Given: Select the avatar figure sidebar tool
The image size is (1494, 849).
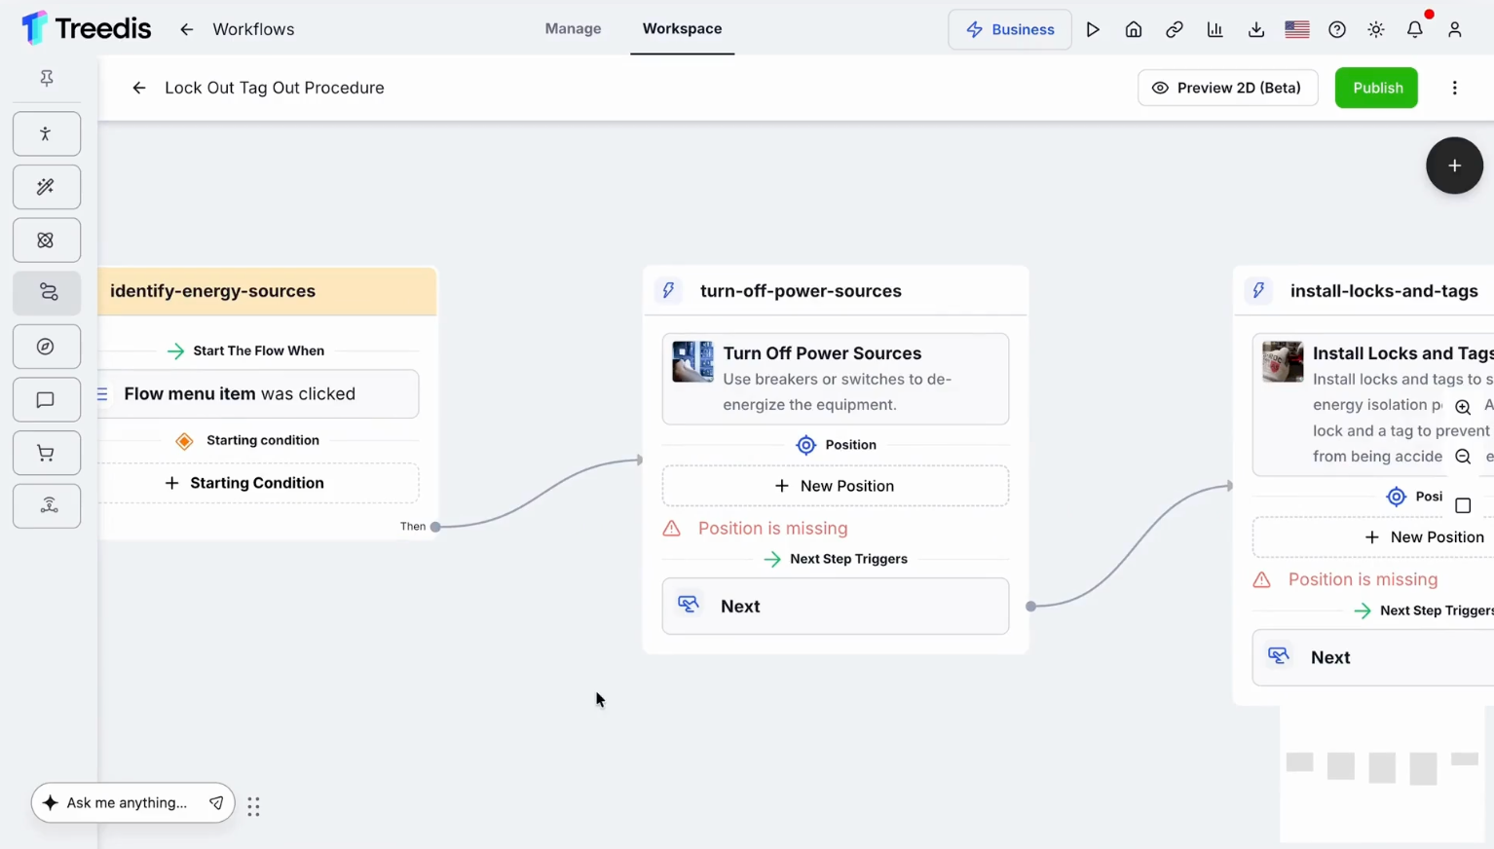Looking at the screenshot, I should tap(47, 133).
